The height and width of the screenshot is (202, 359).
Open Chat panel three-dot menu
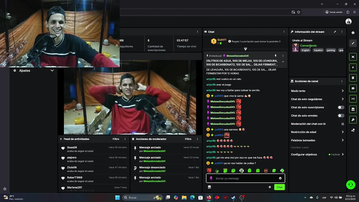tap(284, 32)
